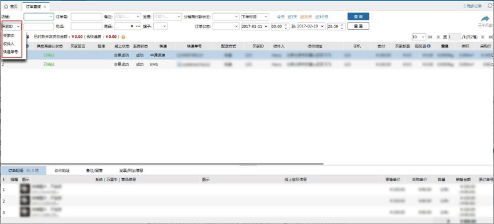
Task: Click the 电话 phone input field
Action: pos(86,26)
